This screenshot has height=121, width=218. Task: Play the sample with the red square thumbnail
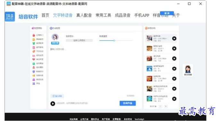(x=174, y=79)
